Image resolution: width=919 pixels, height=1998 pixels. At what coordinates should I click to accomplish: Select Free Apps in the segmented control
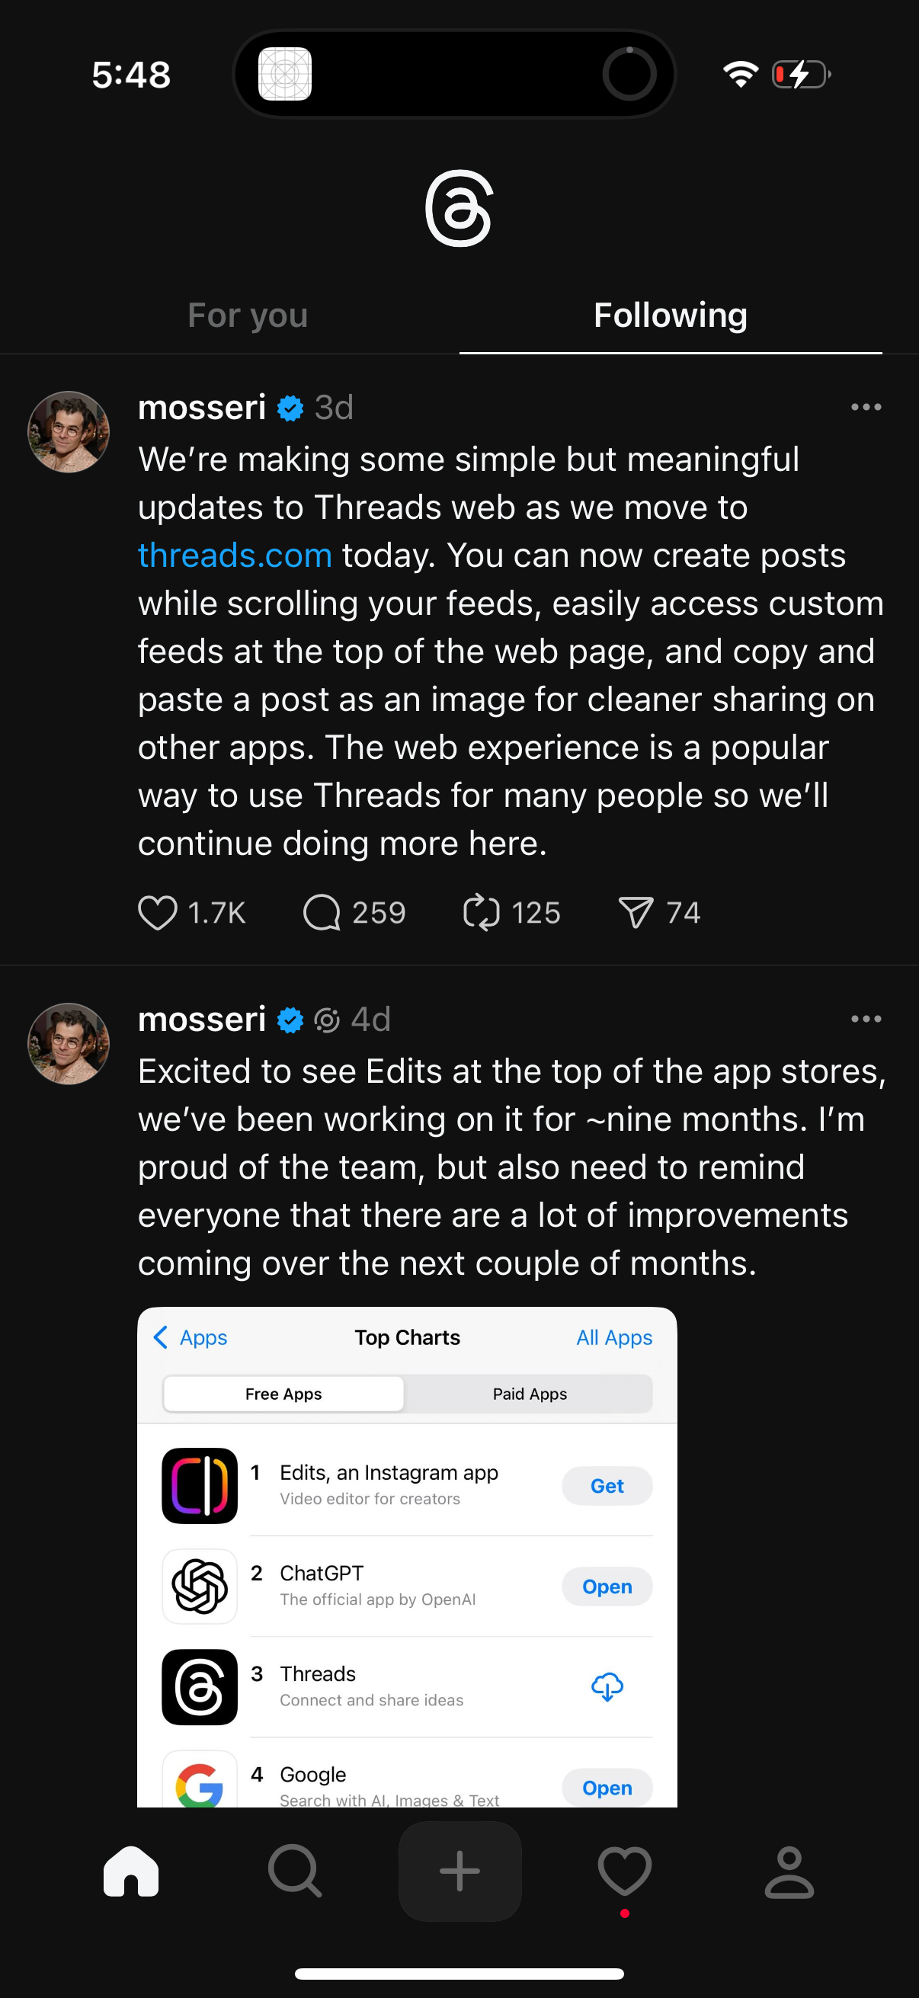283,1394
